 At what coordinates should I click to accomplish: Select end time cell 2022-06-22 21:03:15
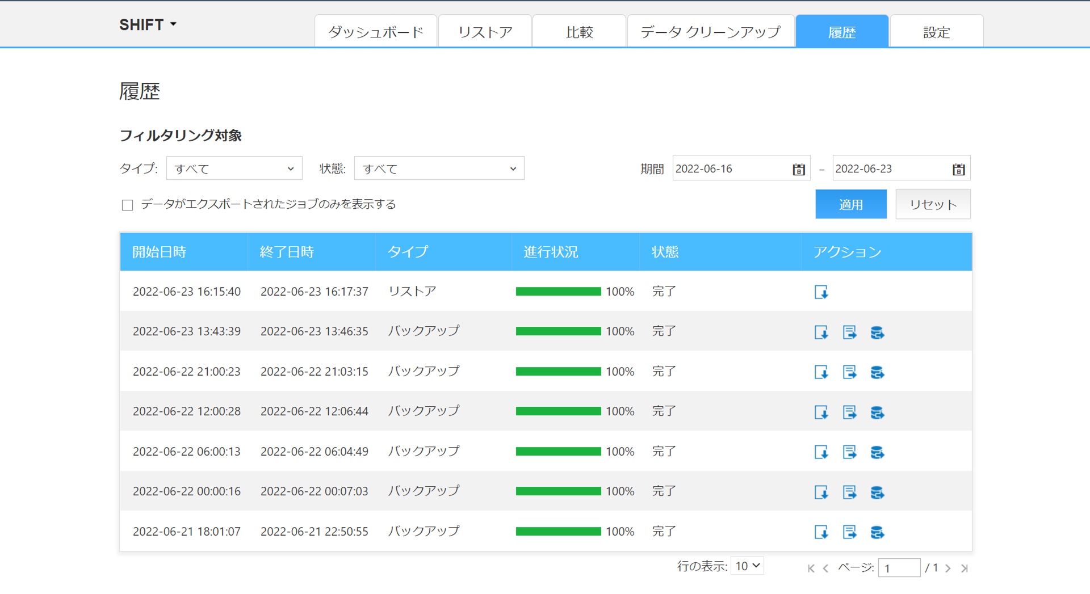click(x=315, y=372)
